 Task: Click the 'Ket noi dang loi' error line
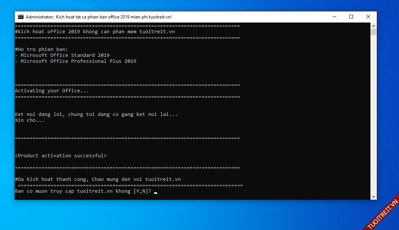(x=96, y=114)
